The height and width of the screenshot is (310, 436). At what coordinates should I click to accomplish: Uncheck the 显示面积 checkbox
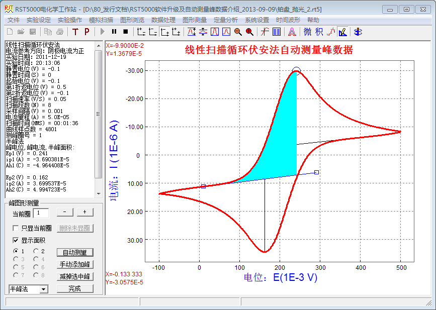click(x=16, y=240)
